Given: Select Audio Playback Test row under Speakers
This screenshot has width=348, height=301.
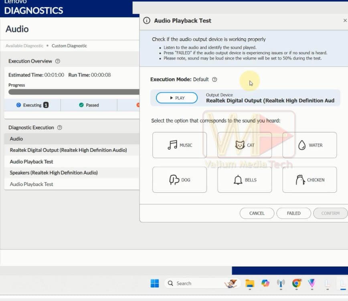Looking at the screenshot, I should (x=72, y=184).
